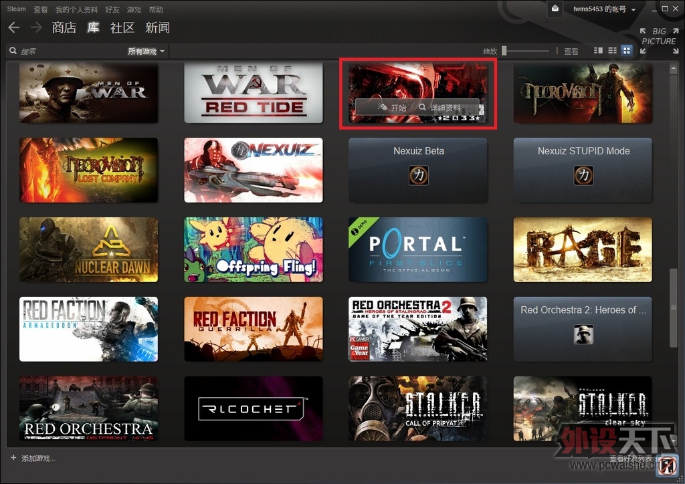Click 添加游戏 add game link

pyautogui.click(x=38, y=458)
